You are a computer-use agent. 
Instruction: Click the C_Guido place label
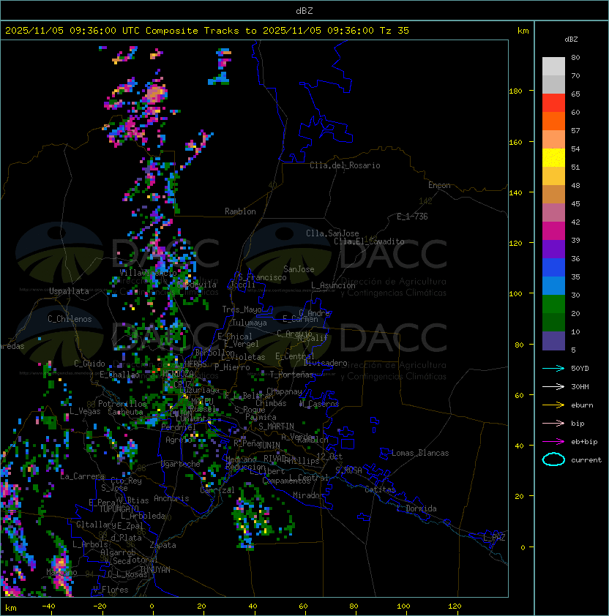pos(89,364)
